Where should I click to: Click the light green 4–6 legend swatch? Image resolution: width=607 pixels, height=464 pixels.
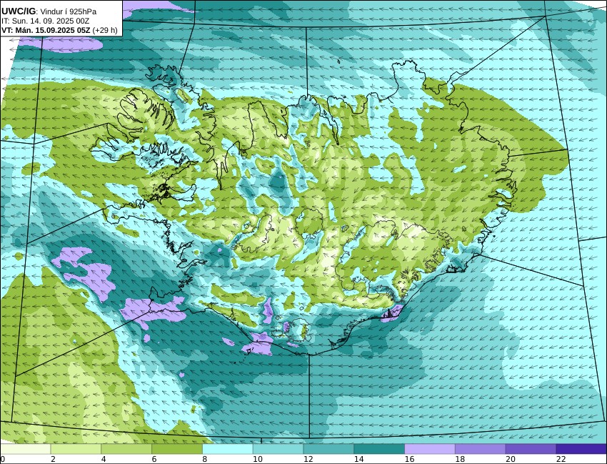(x=126, y=449)
